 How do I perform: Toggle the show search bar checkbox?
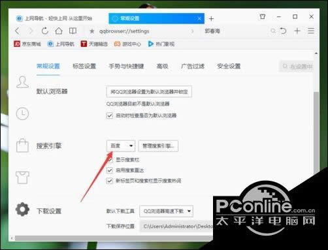(110, 160)
